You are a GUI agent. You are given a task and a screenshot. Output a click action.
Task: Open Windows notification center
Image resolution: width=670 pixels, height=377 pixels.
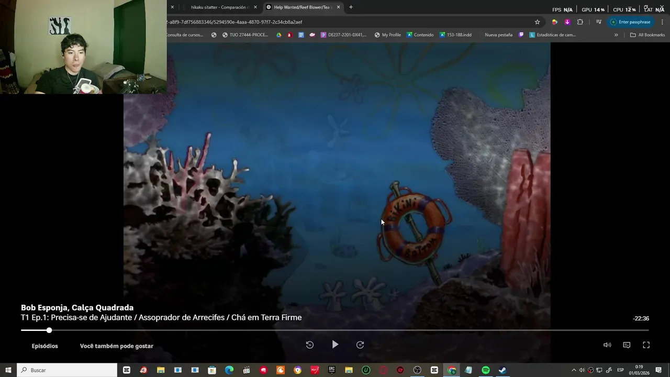pos(658,370)
